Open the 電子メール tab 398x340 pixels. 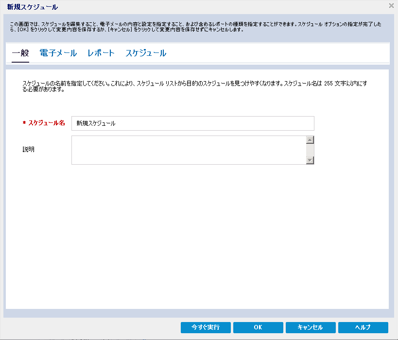58,53
